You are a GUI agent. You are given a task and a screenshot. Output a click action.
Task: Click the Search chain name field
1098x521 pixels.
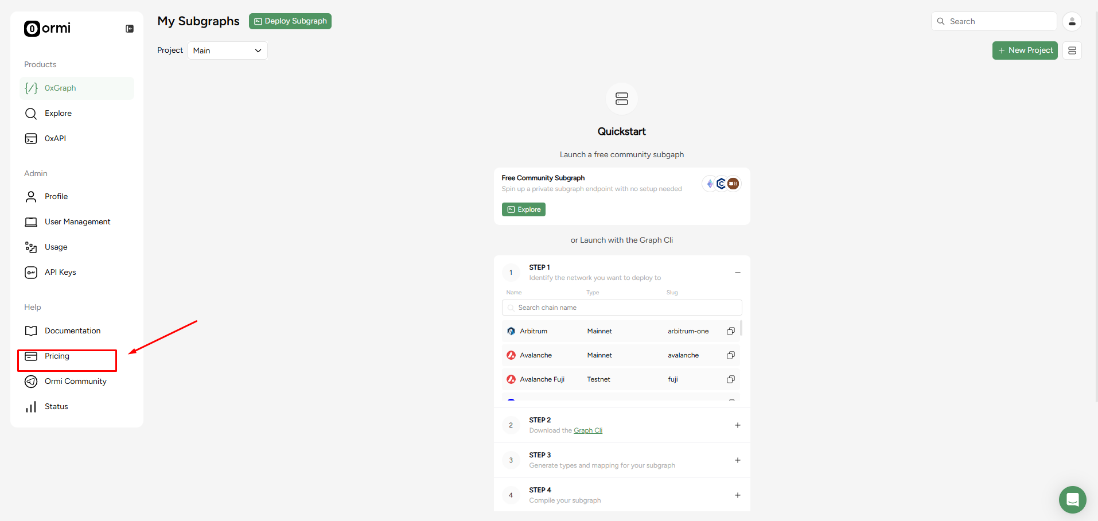[x=621, y=308]
